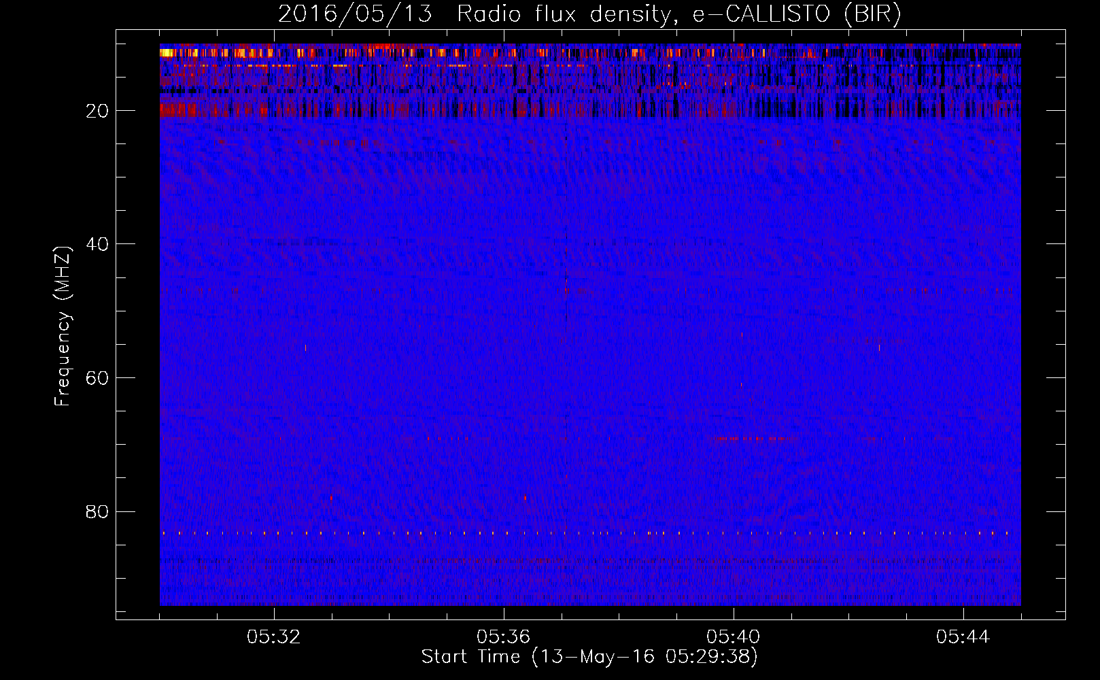Click the 05:36 time tick label
Viewport: 1100px width, 680px height.
tap(504, 637)
